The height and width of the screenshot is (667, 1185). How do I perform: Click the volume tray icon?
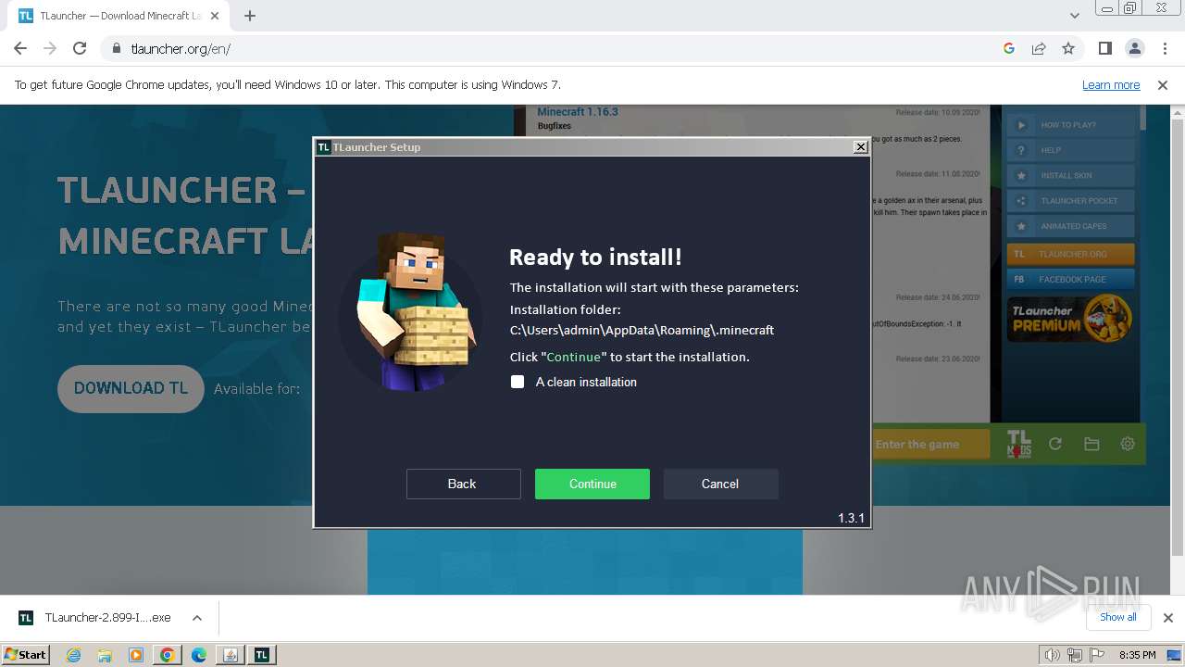(x=1053, y=655)
